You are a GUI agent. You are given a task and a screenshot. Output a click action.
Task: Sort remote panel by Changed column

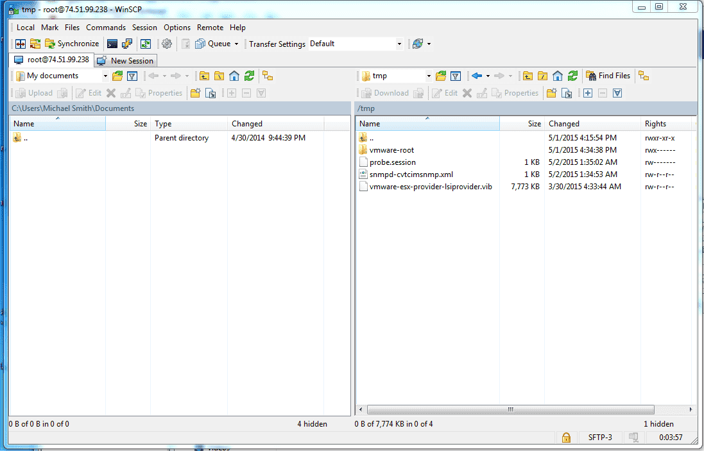592,124
